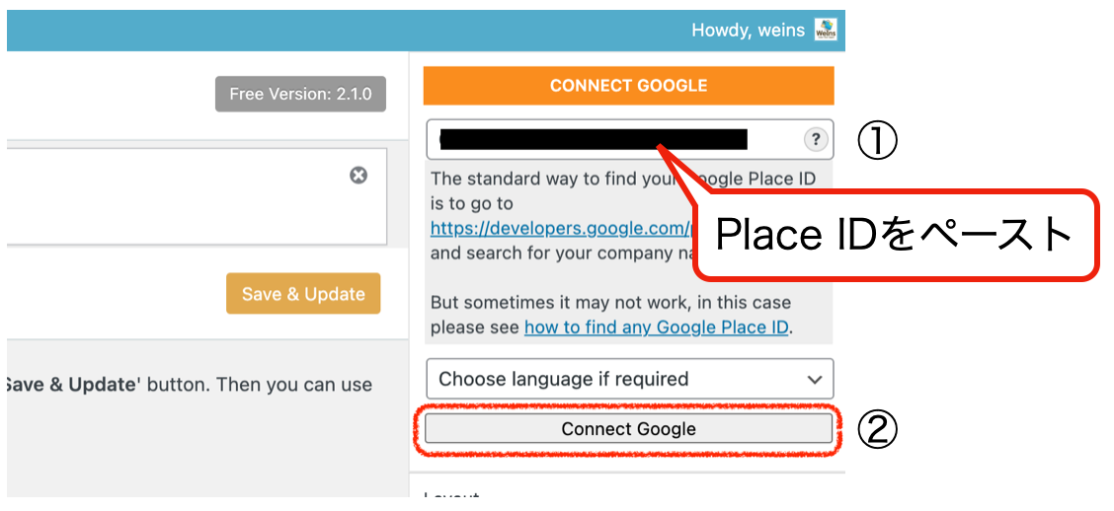Expand the partially visible Layout section
Viewport: 1114px width, 511px height.
pos(451,498)
